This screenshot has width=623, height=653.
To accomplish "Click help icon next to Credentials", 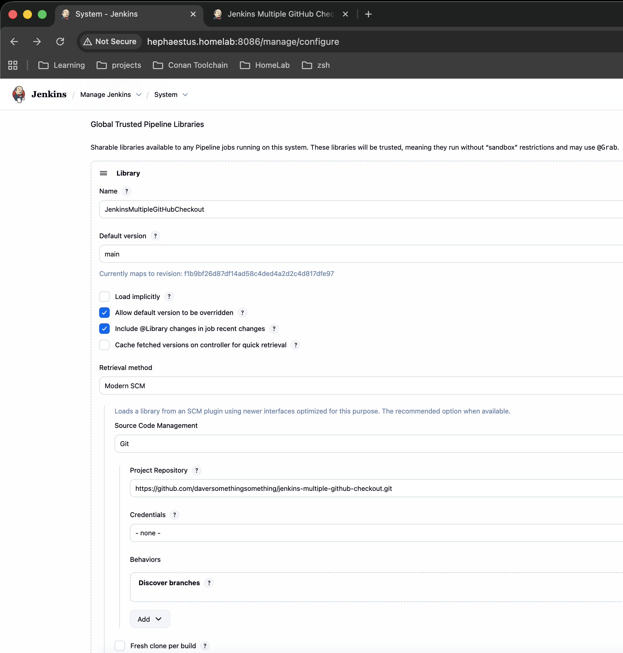I will click(174, 515).
